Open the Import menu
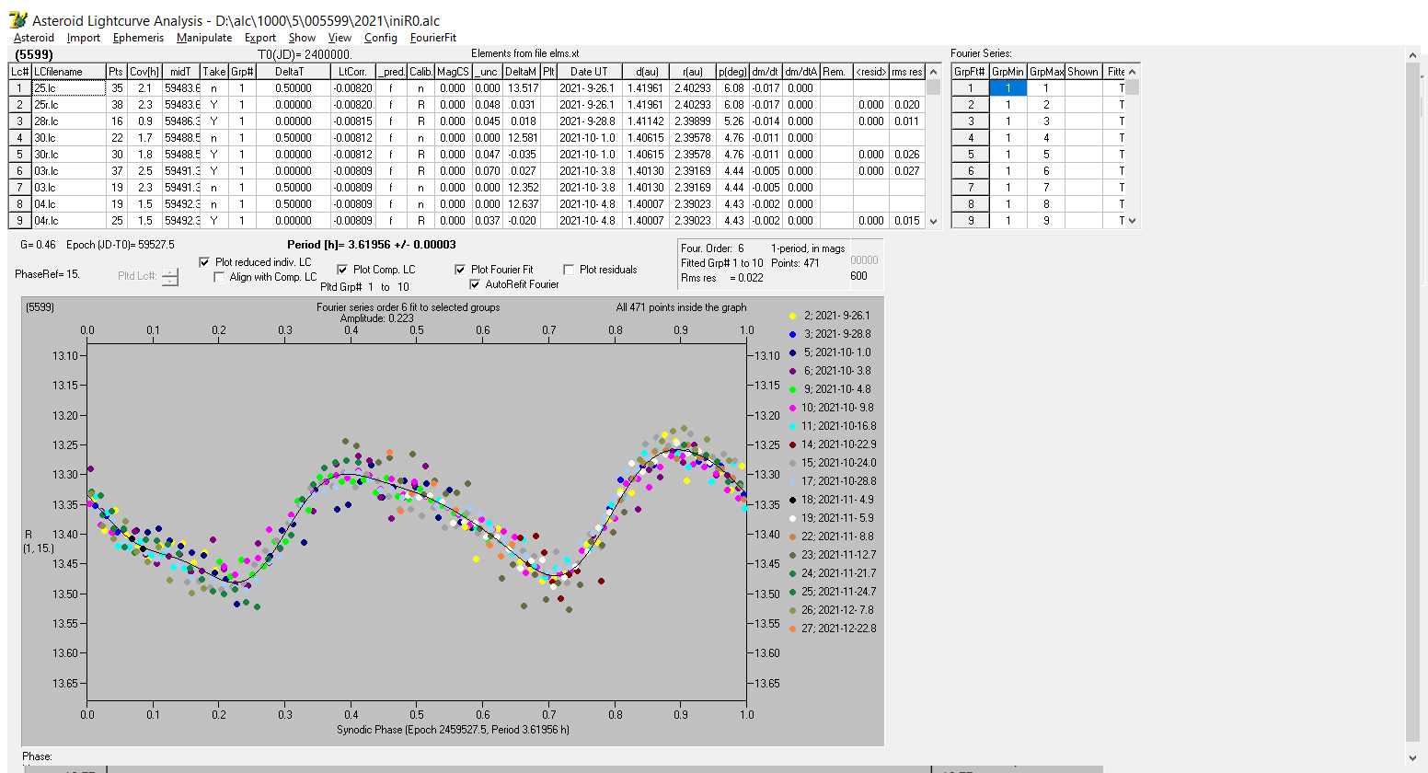 [x=84, y=38]
